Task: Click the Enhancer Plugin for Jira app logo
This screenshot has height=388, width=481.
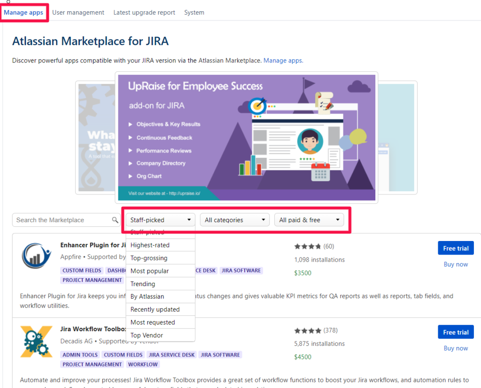Action: 36,256
